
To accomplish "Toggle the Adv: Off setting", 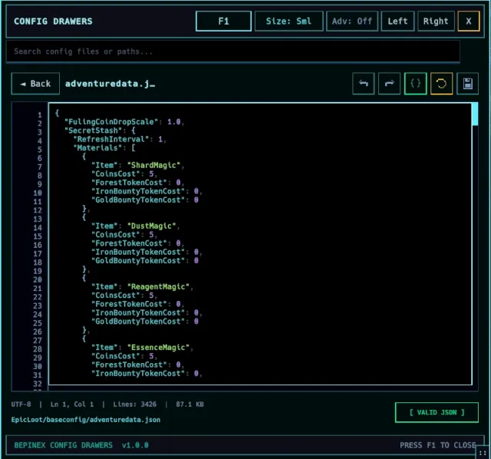I will (x=352, y=21).
